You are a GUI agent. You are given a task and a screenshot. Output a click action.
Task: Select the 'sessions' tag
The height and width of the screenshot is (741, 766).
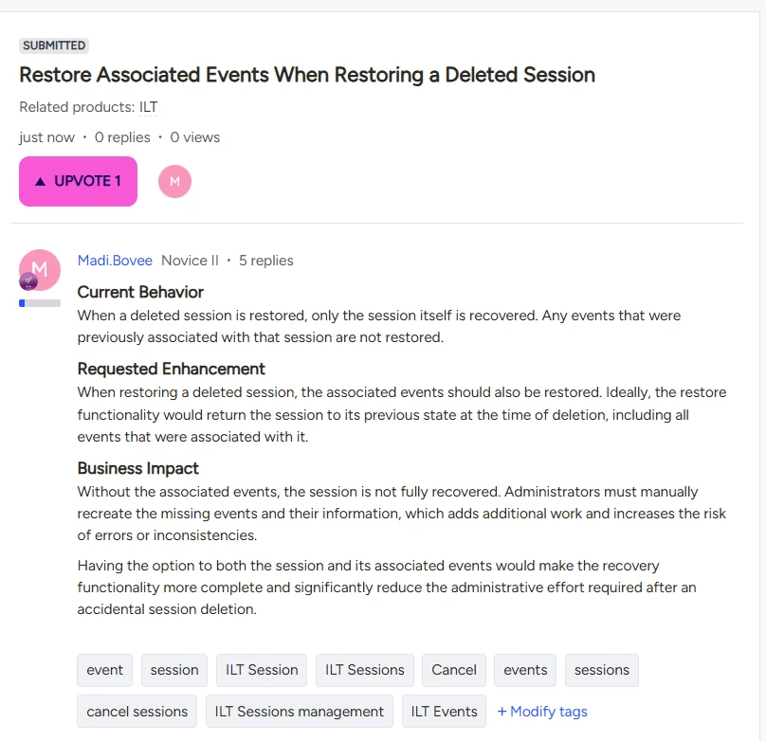[602, 670]
